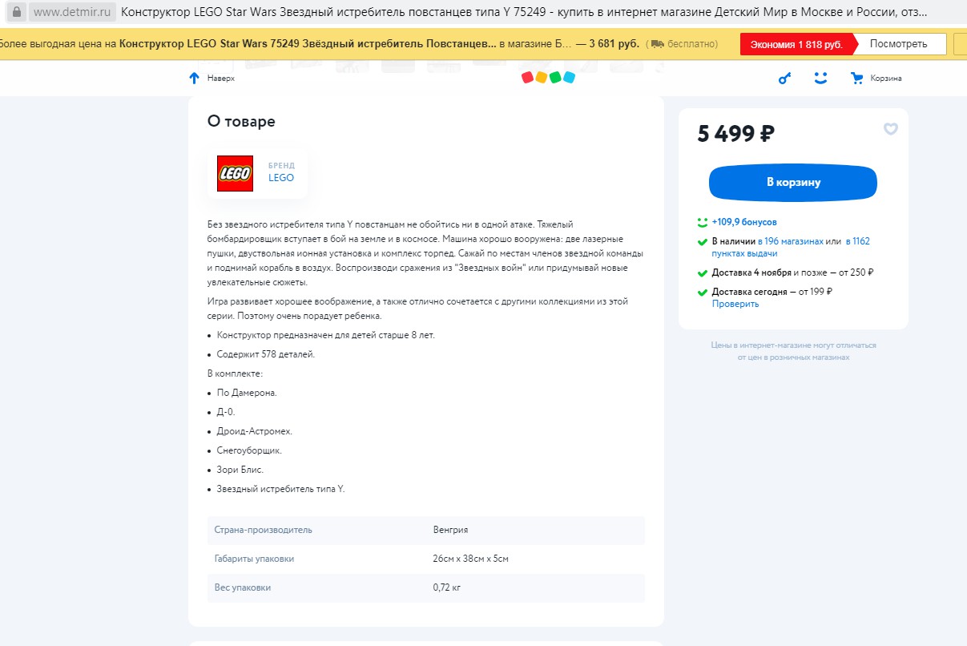Screen dimensions: 967x646
Task: Click the red LEGO logo thumbnail
Action: (235, 173)
